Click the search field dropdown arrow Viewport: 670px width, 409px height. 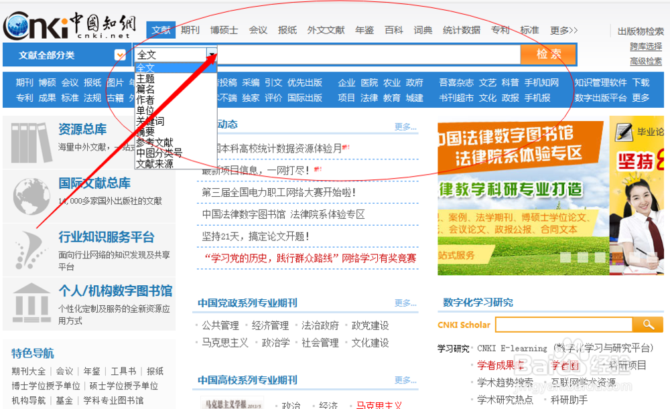point(212,54)
